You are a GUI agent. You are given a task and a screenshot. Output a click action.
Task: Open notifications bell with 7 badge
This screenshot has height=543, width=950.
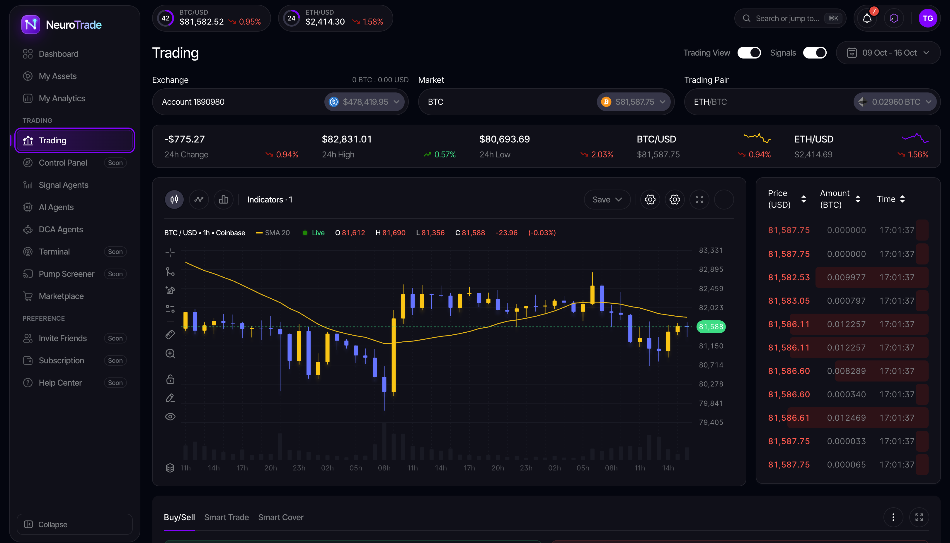[x=867, y=18]
